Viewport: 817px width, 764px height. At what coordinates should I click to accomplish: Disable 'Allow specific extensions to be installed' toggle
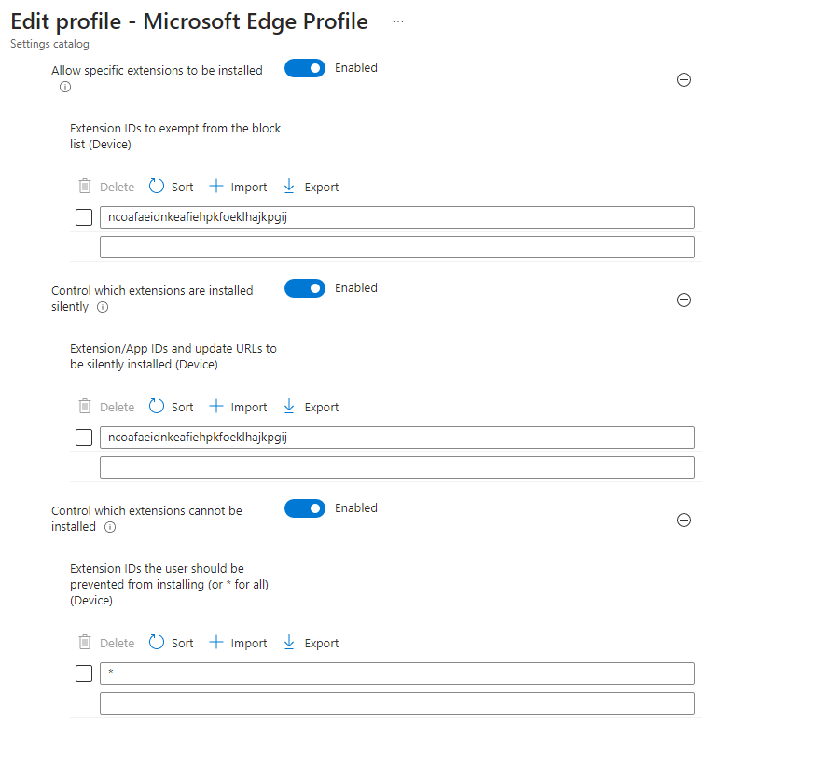305,68
